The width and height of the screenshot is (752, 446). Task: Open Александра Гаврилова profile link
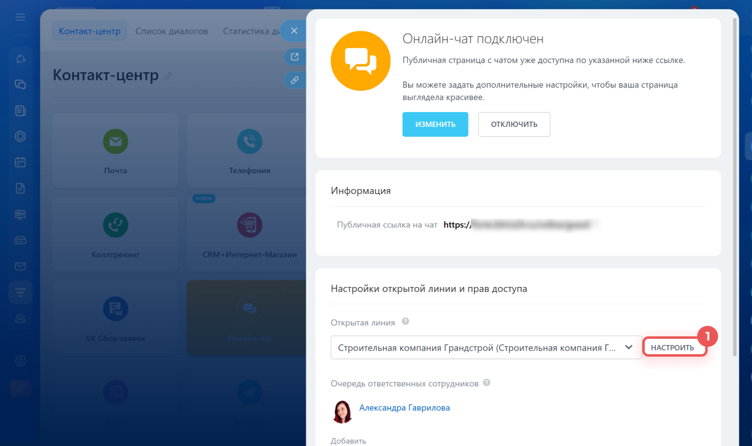click(404, 408)
